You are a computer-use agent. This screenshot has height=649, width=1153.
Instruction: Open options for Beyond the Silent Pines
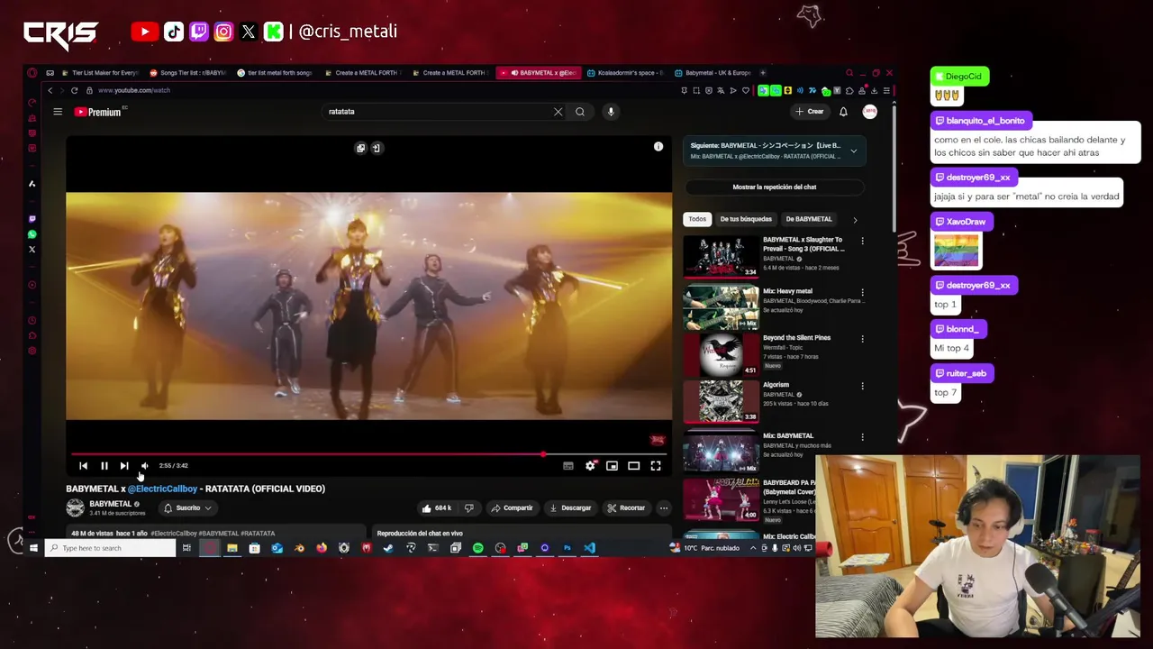point(862,339)
